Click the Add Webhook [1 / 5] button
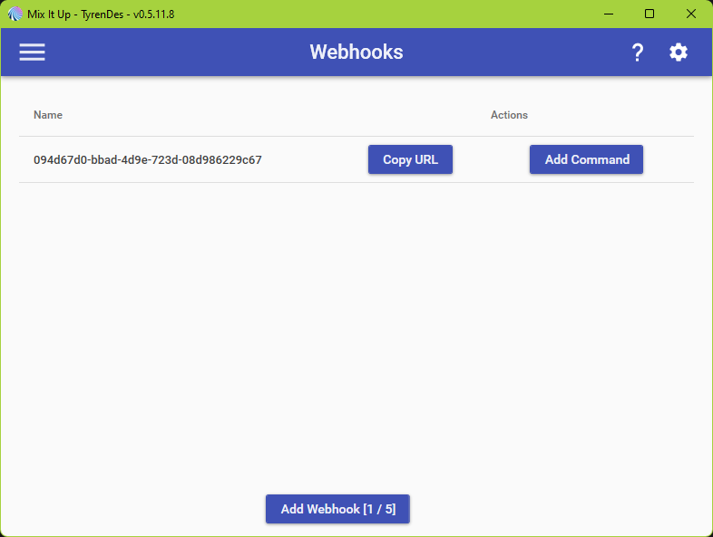Image resolution: width=713 pixels, height=537 pixels. pyautogui.click(x=337, y=509)
